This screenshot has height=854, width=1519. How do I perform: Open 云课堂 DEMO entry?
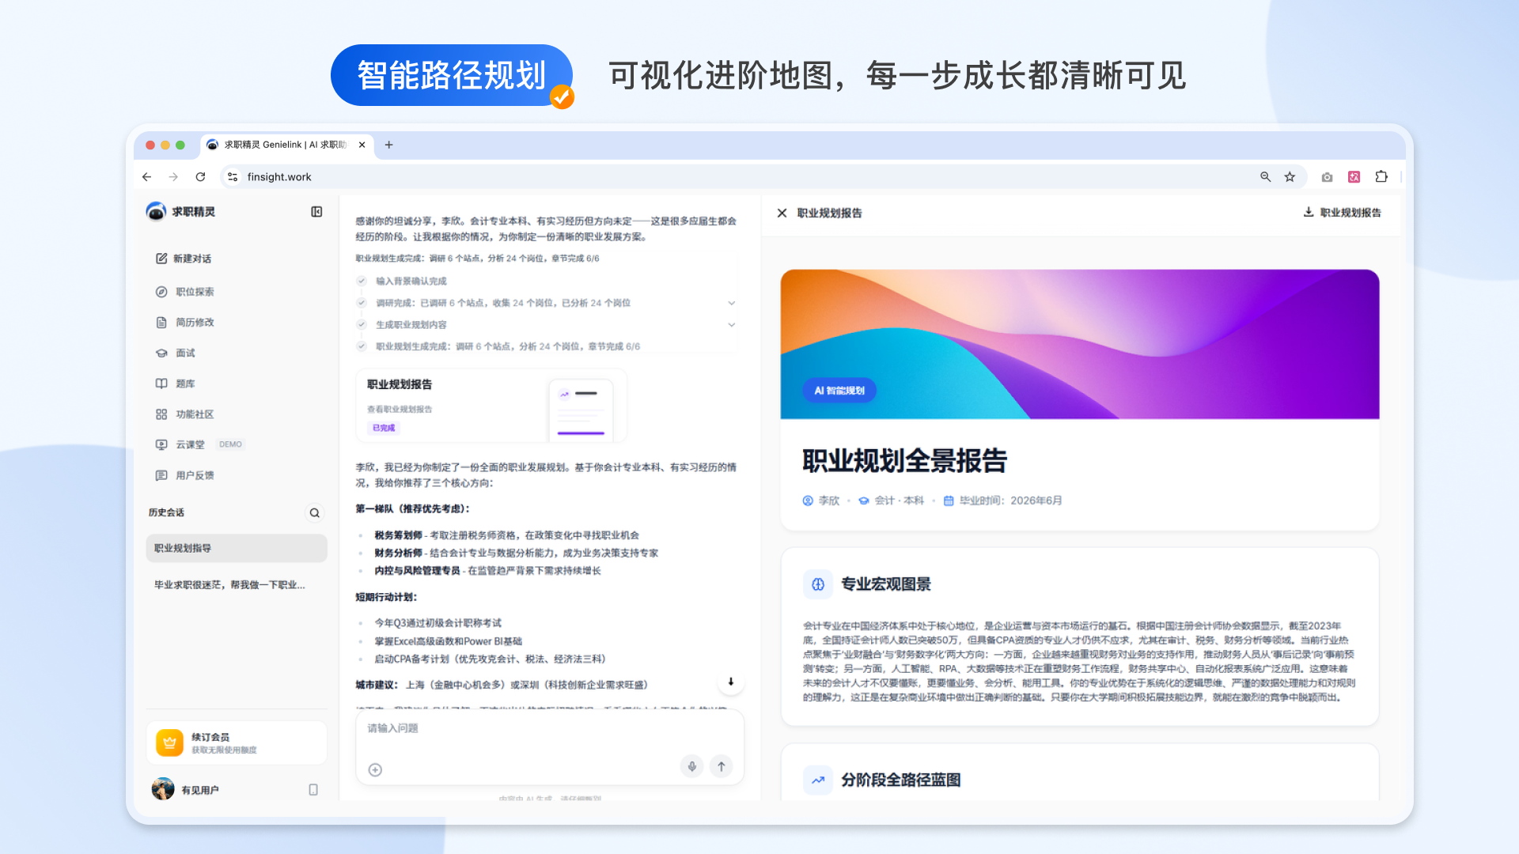(x=199, y=444)
